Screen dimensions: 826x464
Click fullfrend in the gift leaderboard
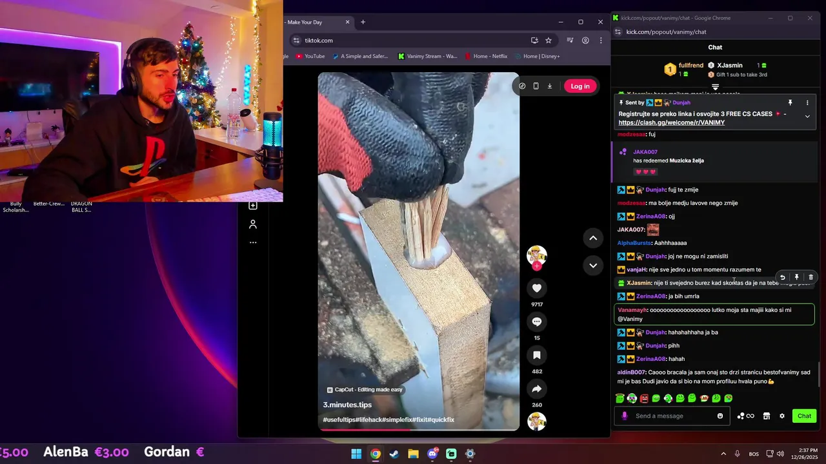tap(691, 65)
